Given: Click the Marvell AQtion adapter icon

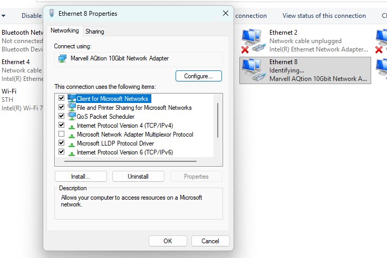Looking at the screenshot, I should point(62,58).
